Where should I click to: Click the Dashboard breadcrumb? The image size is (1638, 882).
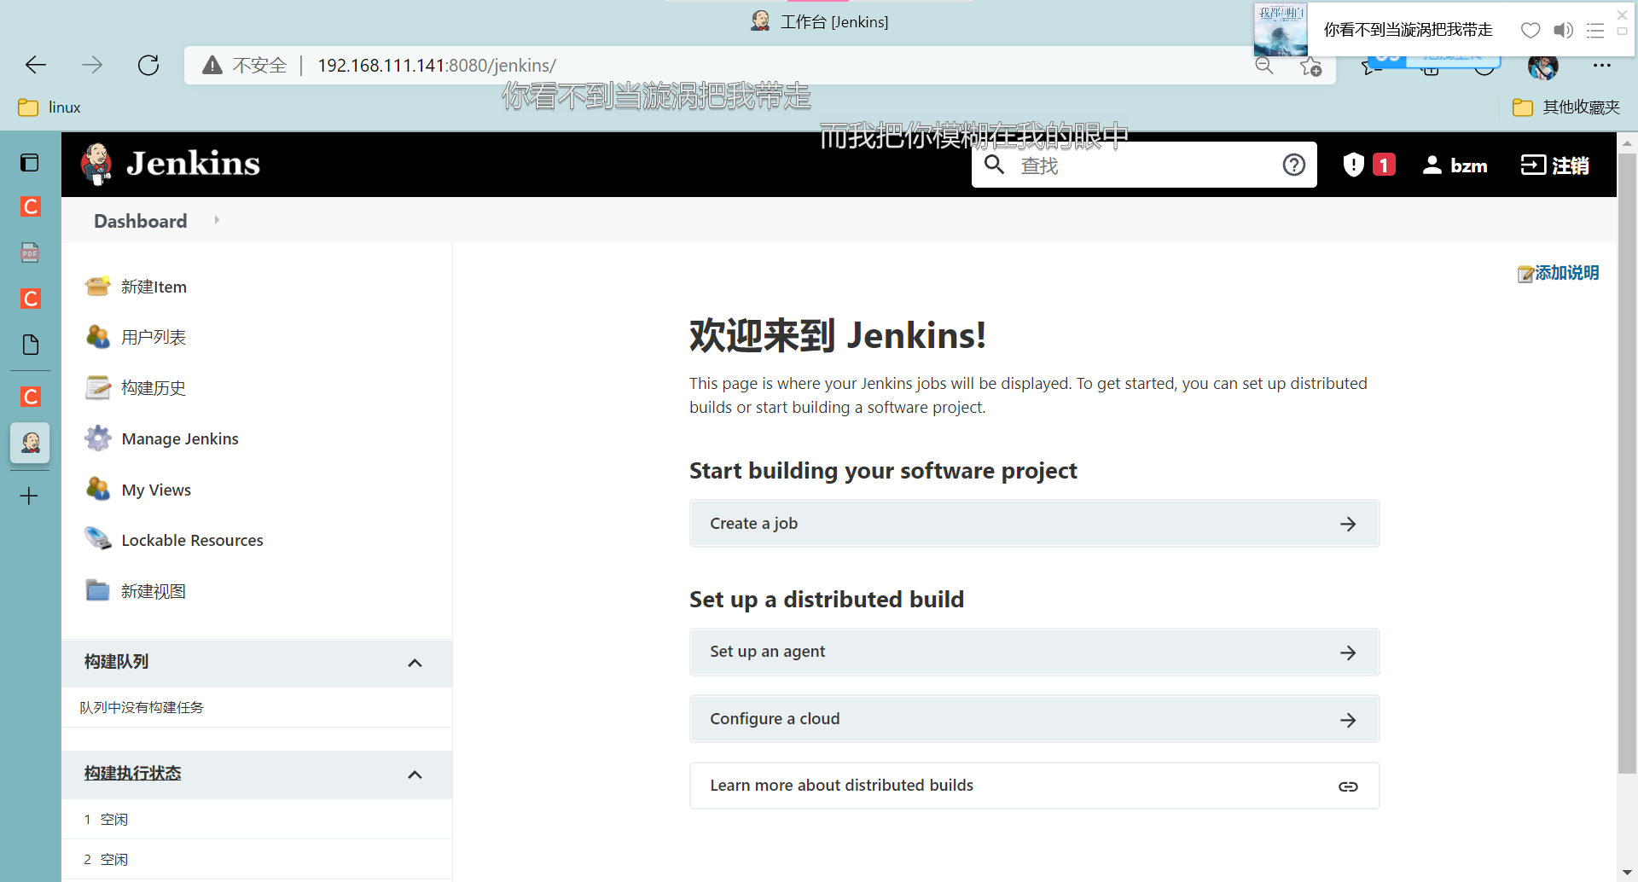pyautogui.click(x=141, y=221)
